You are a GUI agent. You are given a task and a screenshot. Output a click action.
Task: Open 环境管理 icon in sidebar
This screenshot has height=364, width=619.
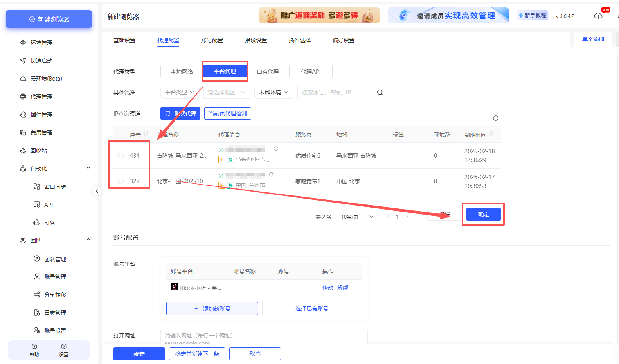pos(23,43)
